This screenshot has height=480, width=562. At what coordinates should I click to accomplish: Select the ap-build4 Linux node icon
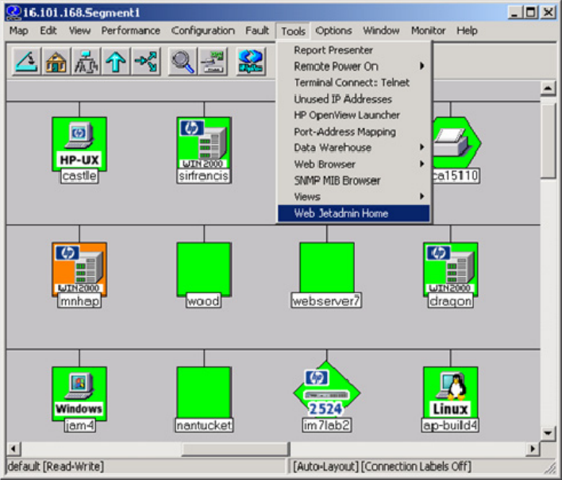[x=451, y=393]
